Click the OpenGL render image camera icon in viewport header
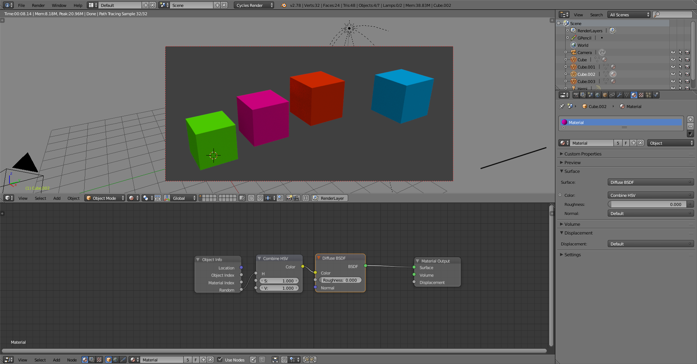697x364 pixels. [289, 198]
